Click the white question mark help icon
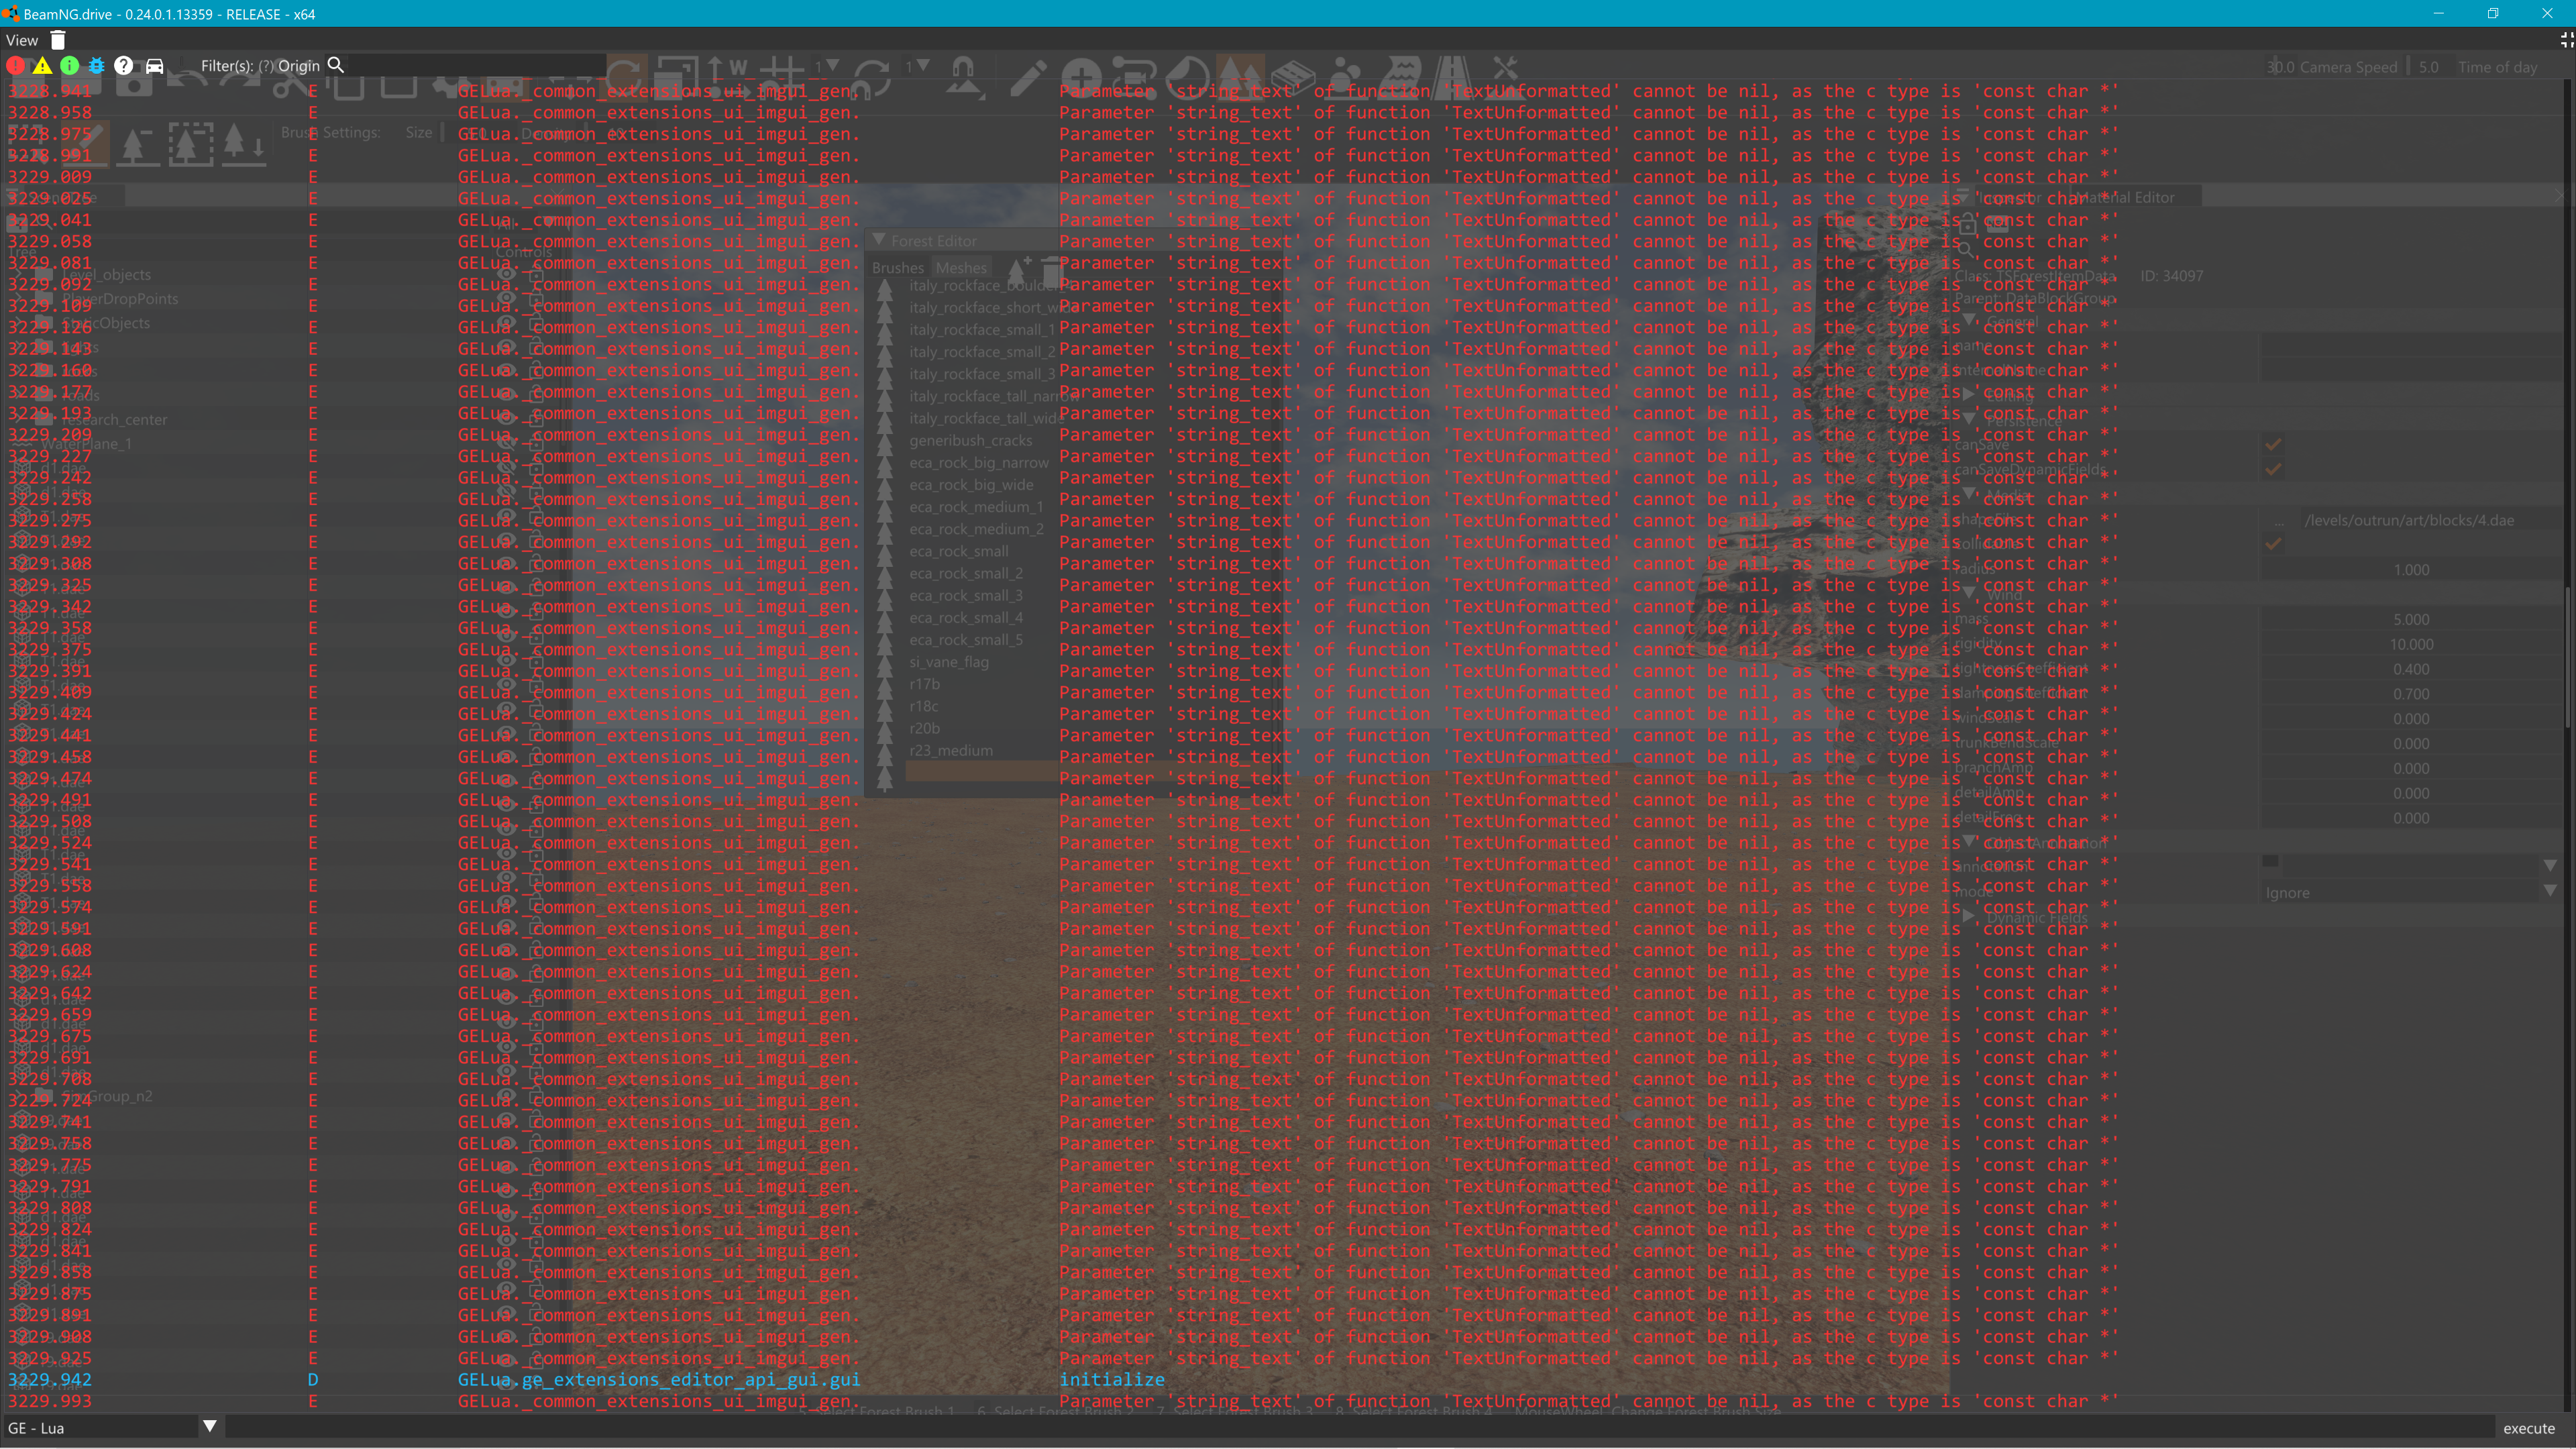 click(x=123, y=66)
